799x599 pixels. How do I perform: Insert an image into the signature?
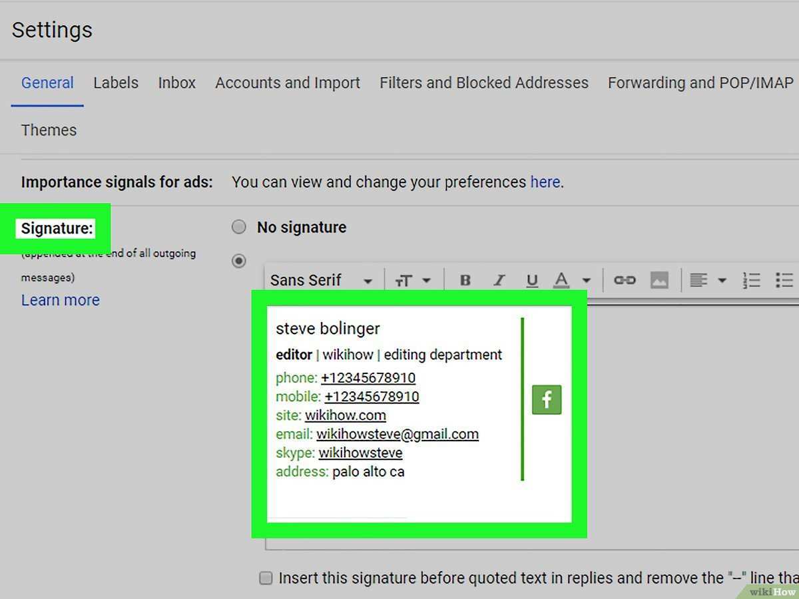[x=659, y=280]
